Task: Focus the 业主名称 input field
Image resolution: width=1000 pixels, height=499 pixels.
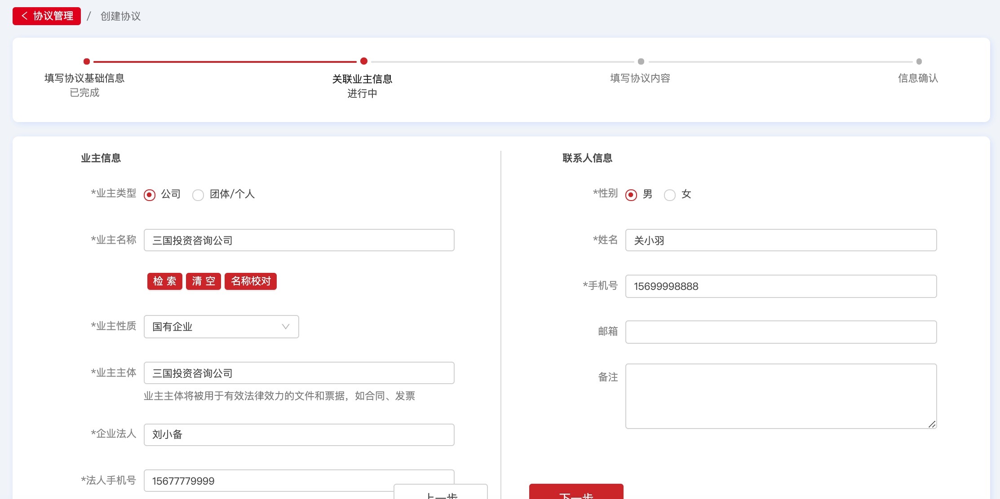Action: coord(299,241)
